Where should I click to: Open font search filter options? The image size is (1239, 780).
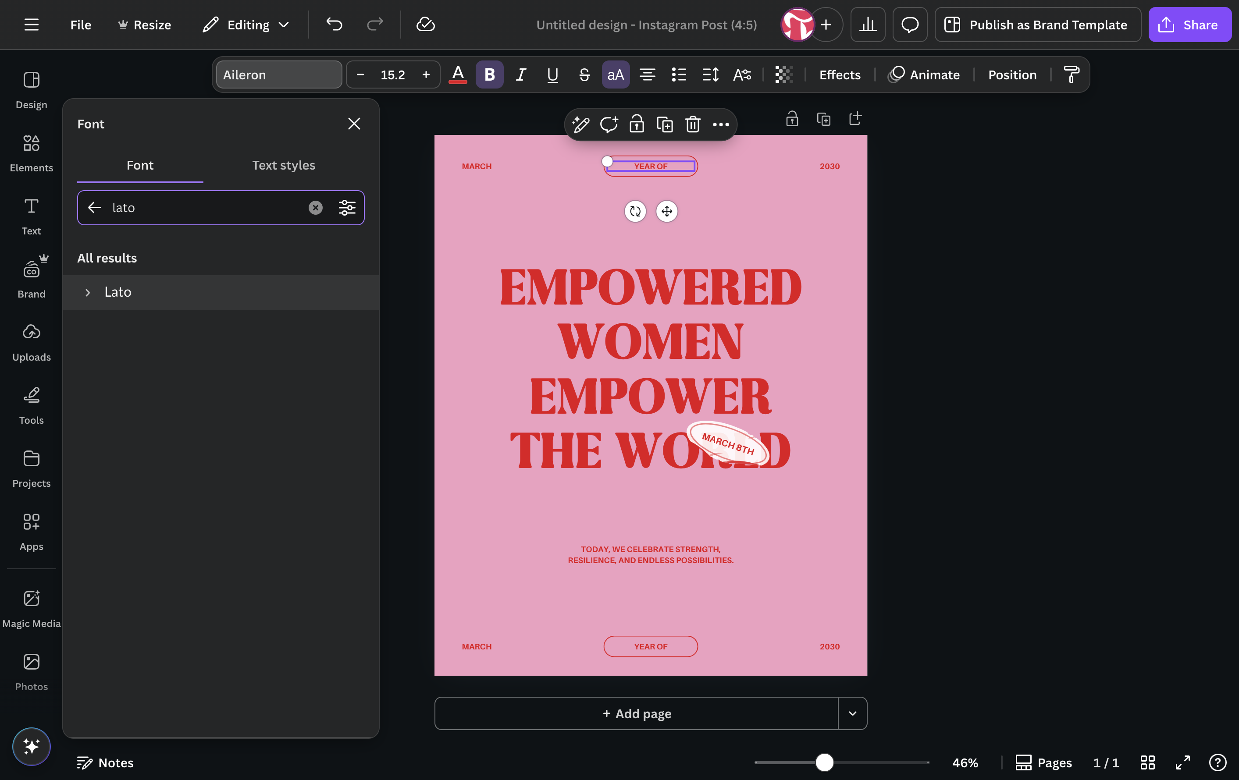tap(347, 207)
